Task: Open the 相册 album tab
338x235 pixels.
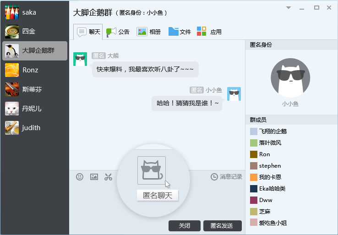Action: coord(149,32)
